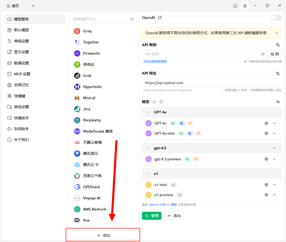
Task: Open settings for o1-mini model
Action: point(266,185)
